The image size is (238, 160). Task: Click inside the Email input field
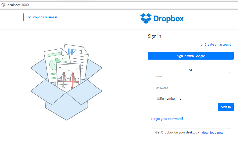click(x=191, y=76)
